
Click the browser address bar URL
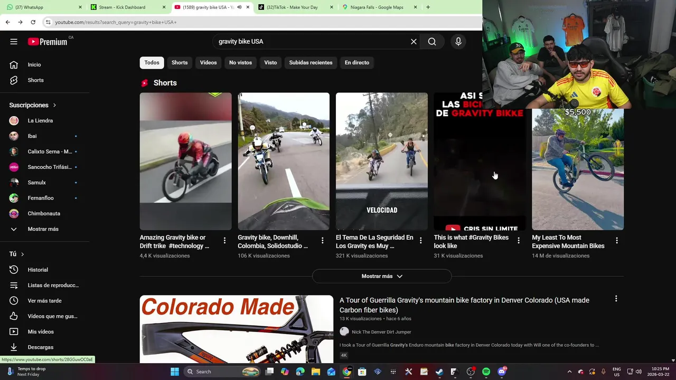(116, 22)
